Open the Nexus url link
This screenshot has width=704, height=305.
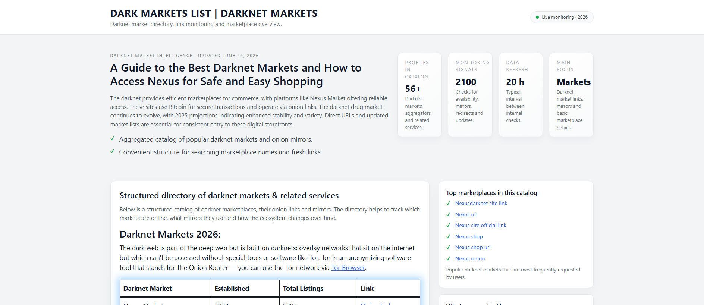click(466, 214)
